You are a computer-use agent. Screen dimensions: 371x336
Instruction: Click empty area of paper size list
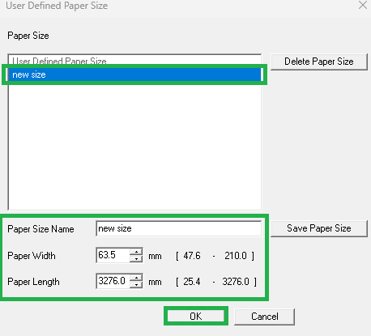click(x=134, y=146)
